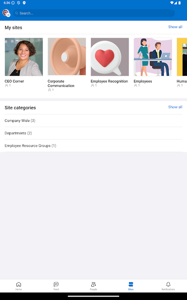This screenshot has height=300, width=187.
Task: Open Corporate Communication megaphone thumbnail
Action: 67,57
